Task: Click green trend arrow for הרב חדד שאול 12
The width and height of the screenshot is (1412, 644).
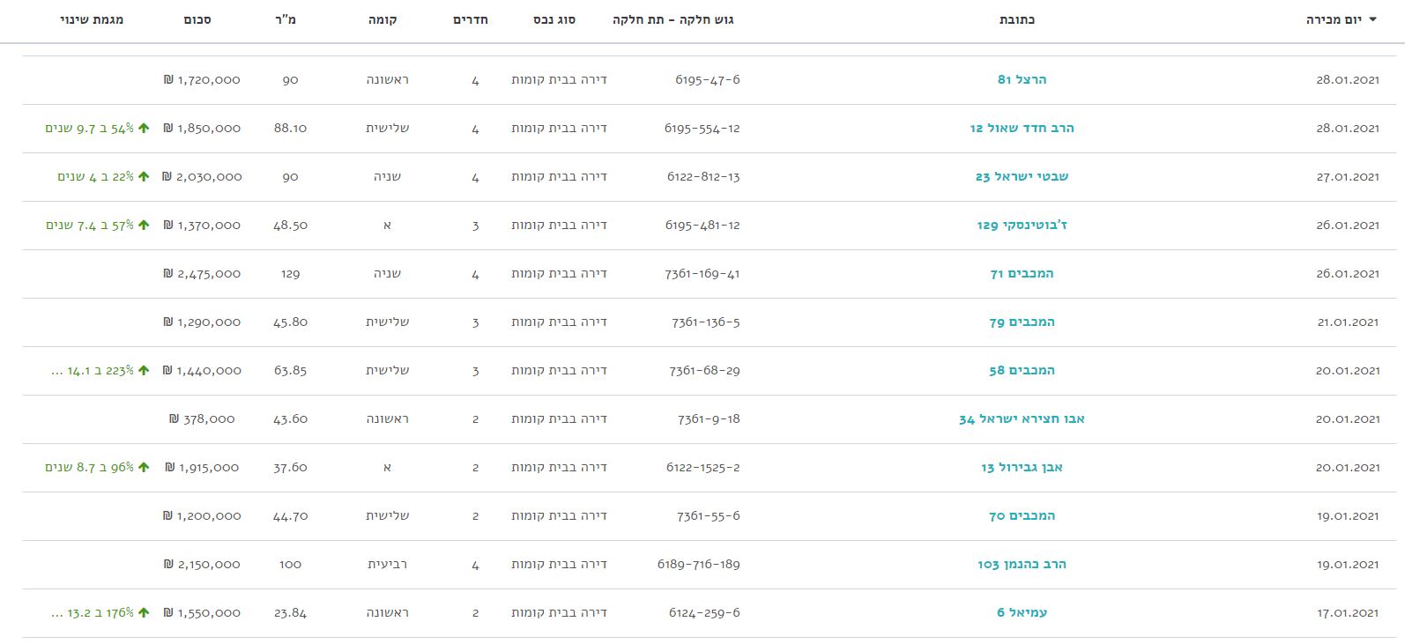Action: pos(144,129)
